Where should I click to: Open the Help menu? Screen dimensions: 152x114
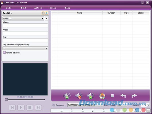[x=68, y=8]
